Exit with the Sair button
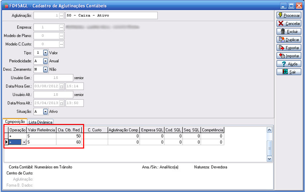The height and width of the screenshot is (192, 305). (289, 72)
